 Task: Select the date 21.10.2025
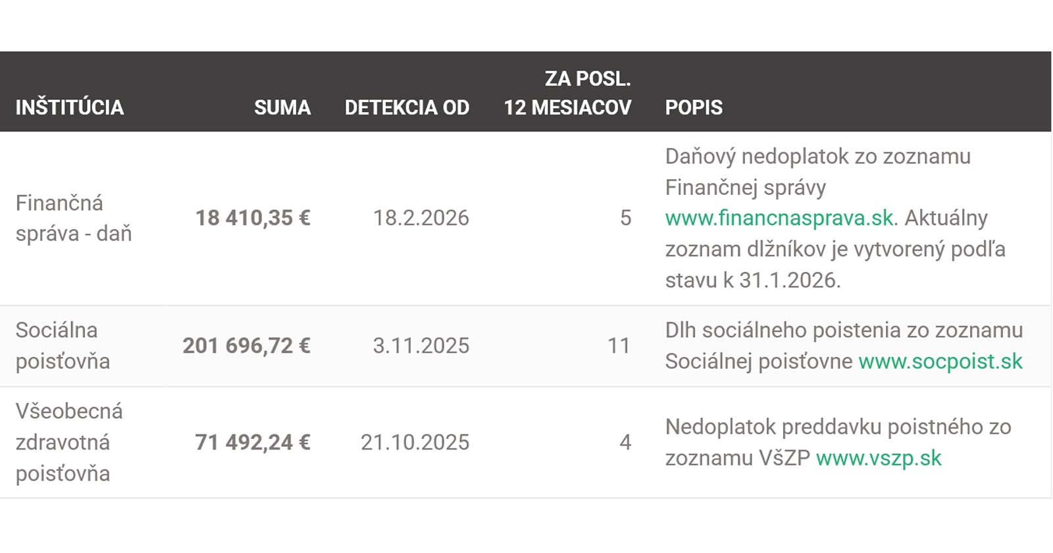click(x=415, y=442)
